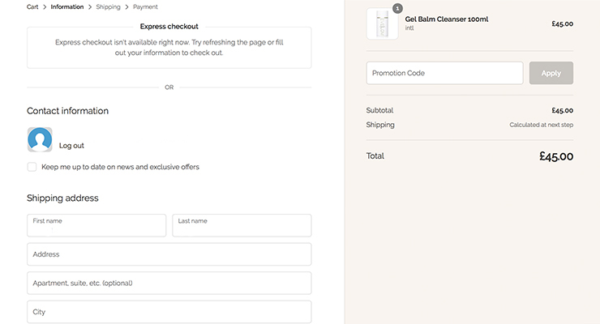Open the Payment breadcrumb step
The image size is (600, 324).
[x=146, y=6]
